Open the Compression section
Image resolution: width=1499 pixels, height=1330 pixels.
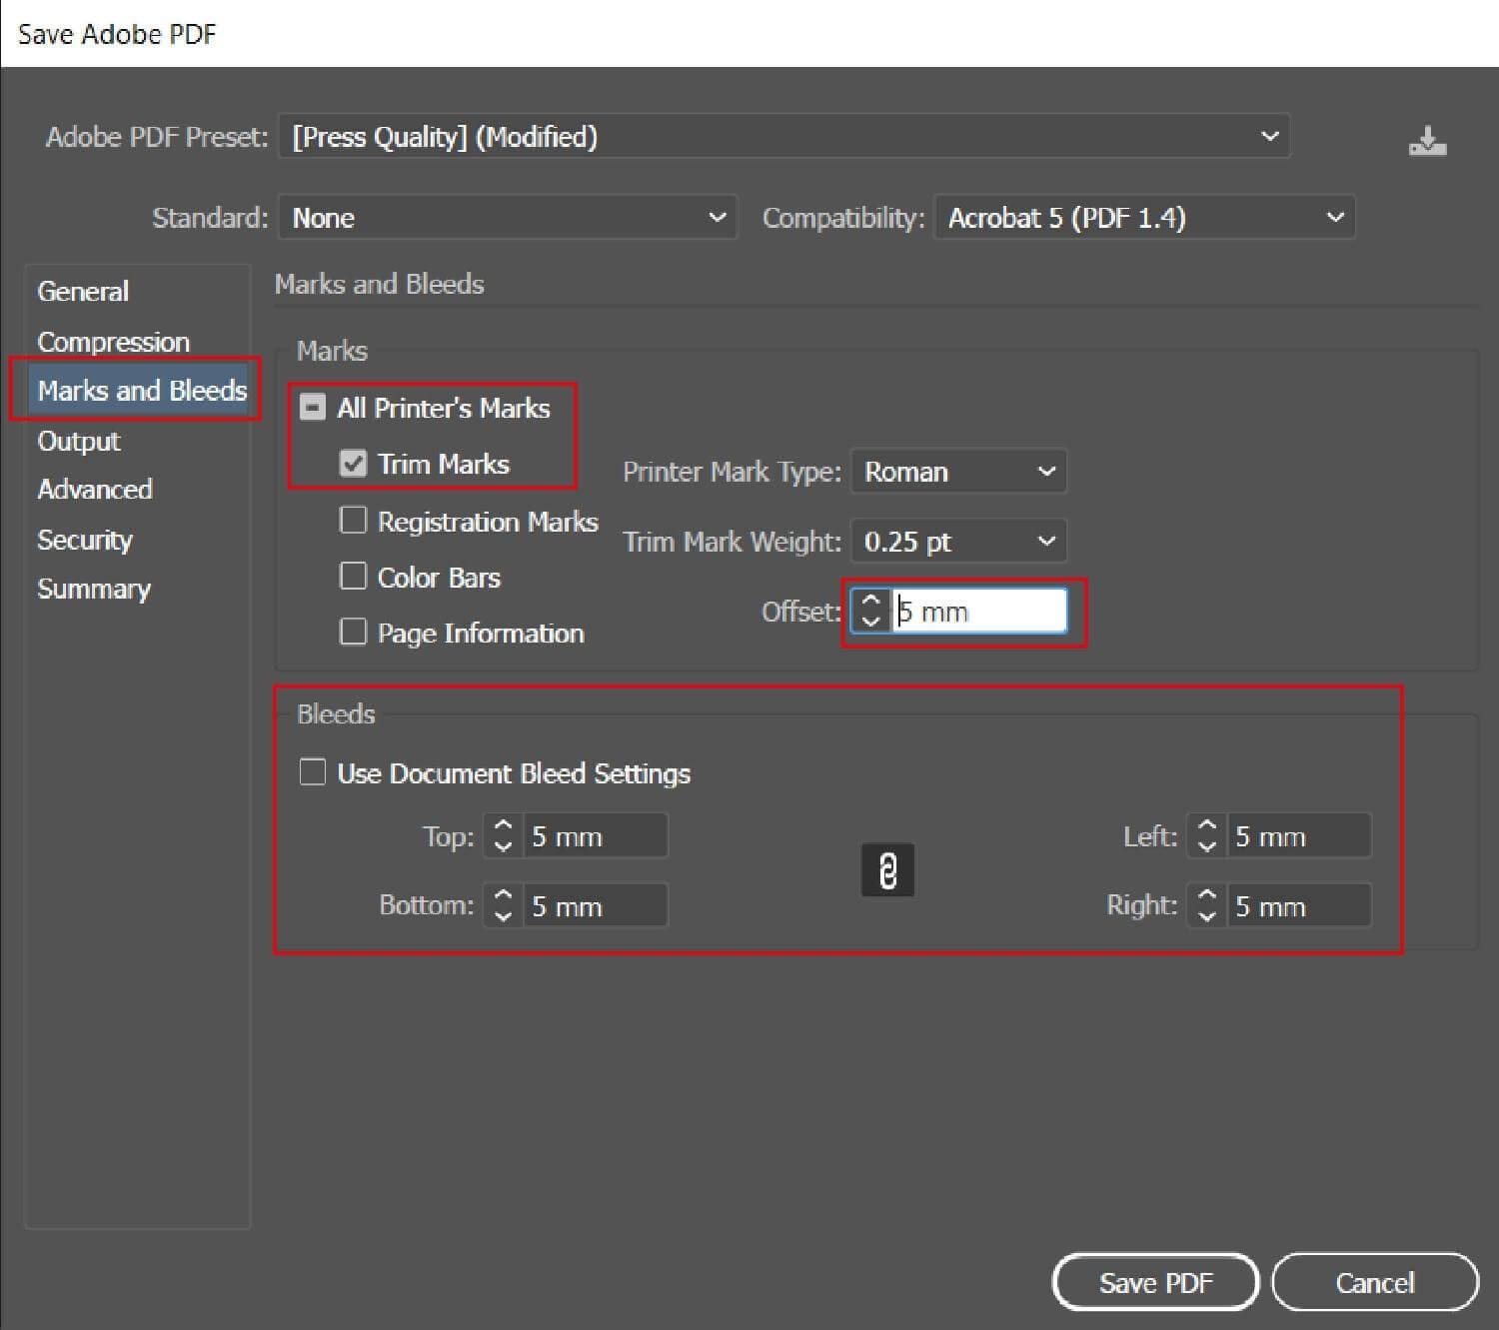pyautogui.click(x=113, y=342)
